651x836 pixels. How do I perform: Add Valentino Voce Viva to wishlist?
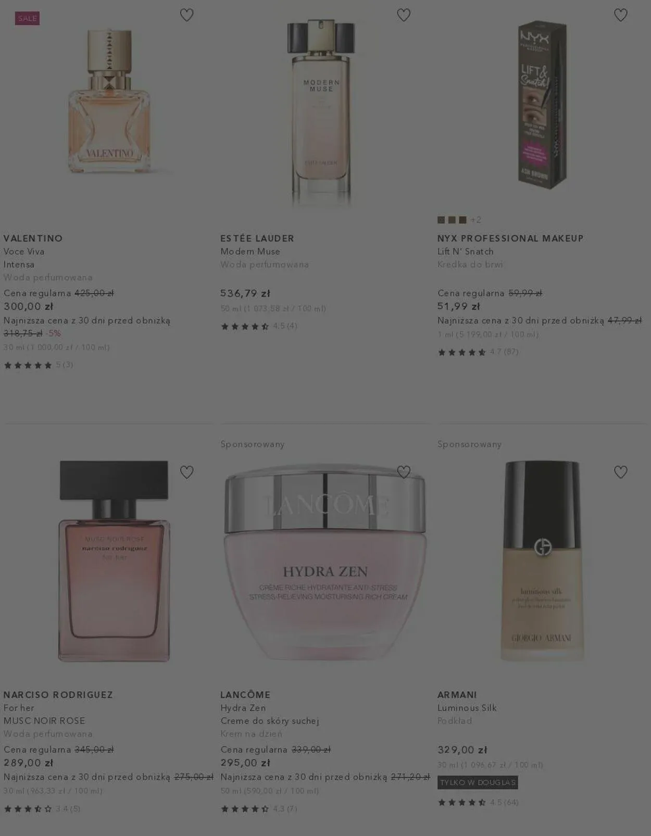[186, 15]
